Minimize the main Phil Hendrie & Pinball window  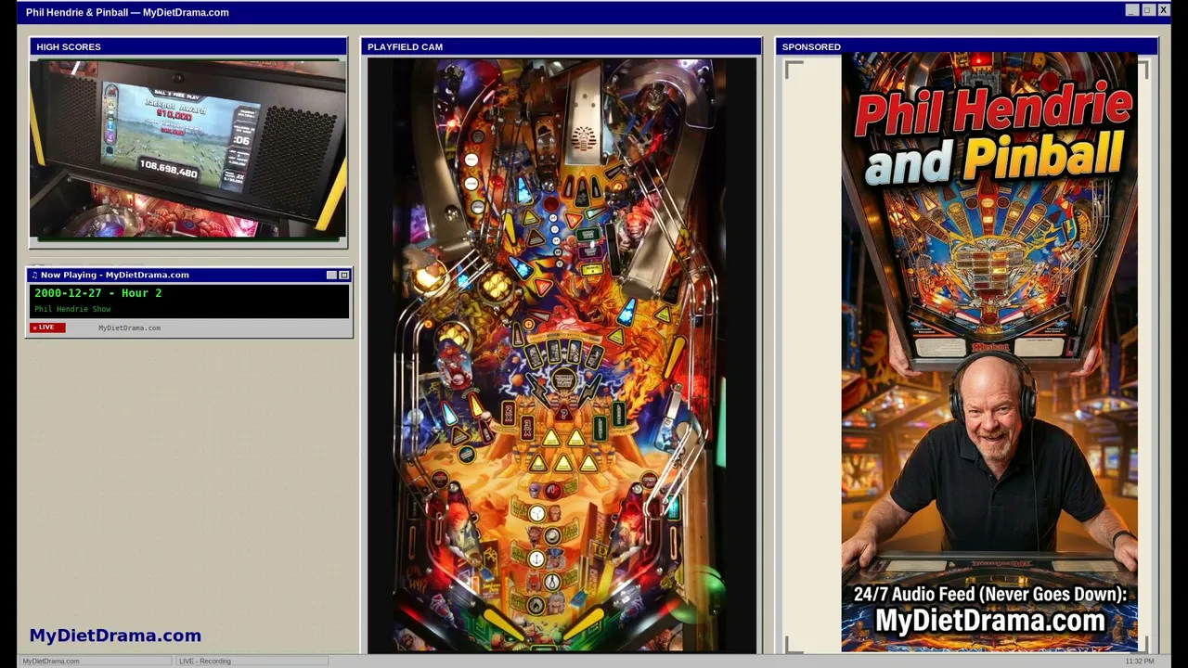(1131, 10)
